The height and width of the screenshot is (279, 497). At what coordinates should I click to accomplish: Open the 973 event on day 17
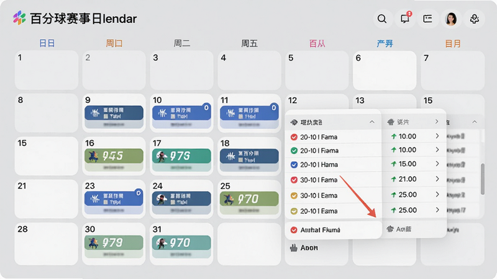(181, 156)
